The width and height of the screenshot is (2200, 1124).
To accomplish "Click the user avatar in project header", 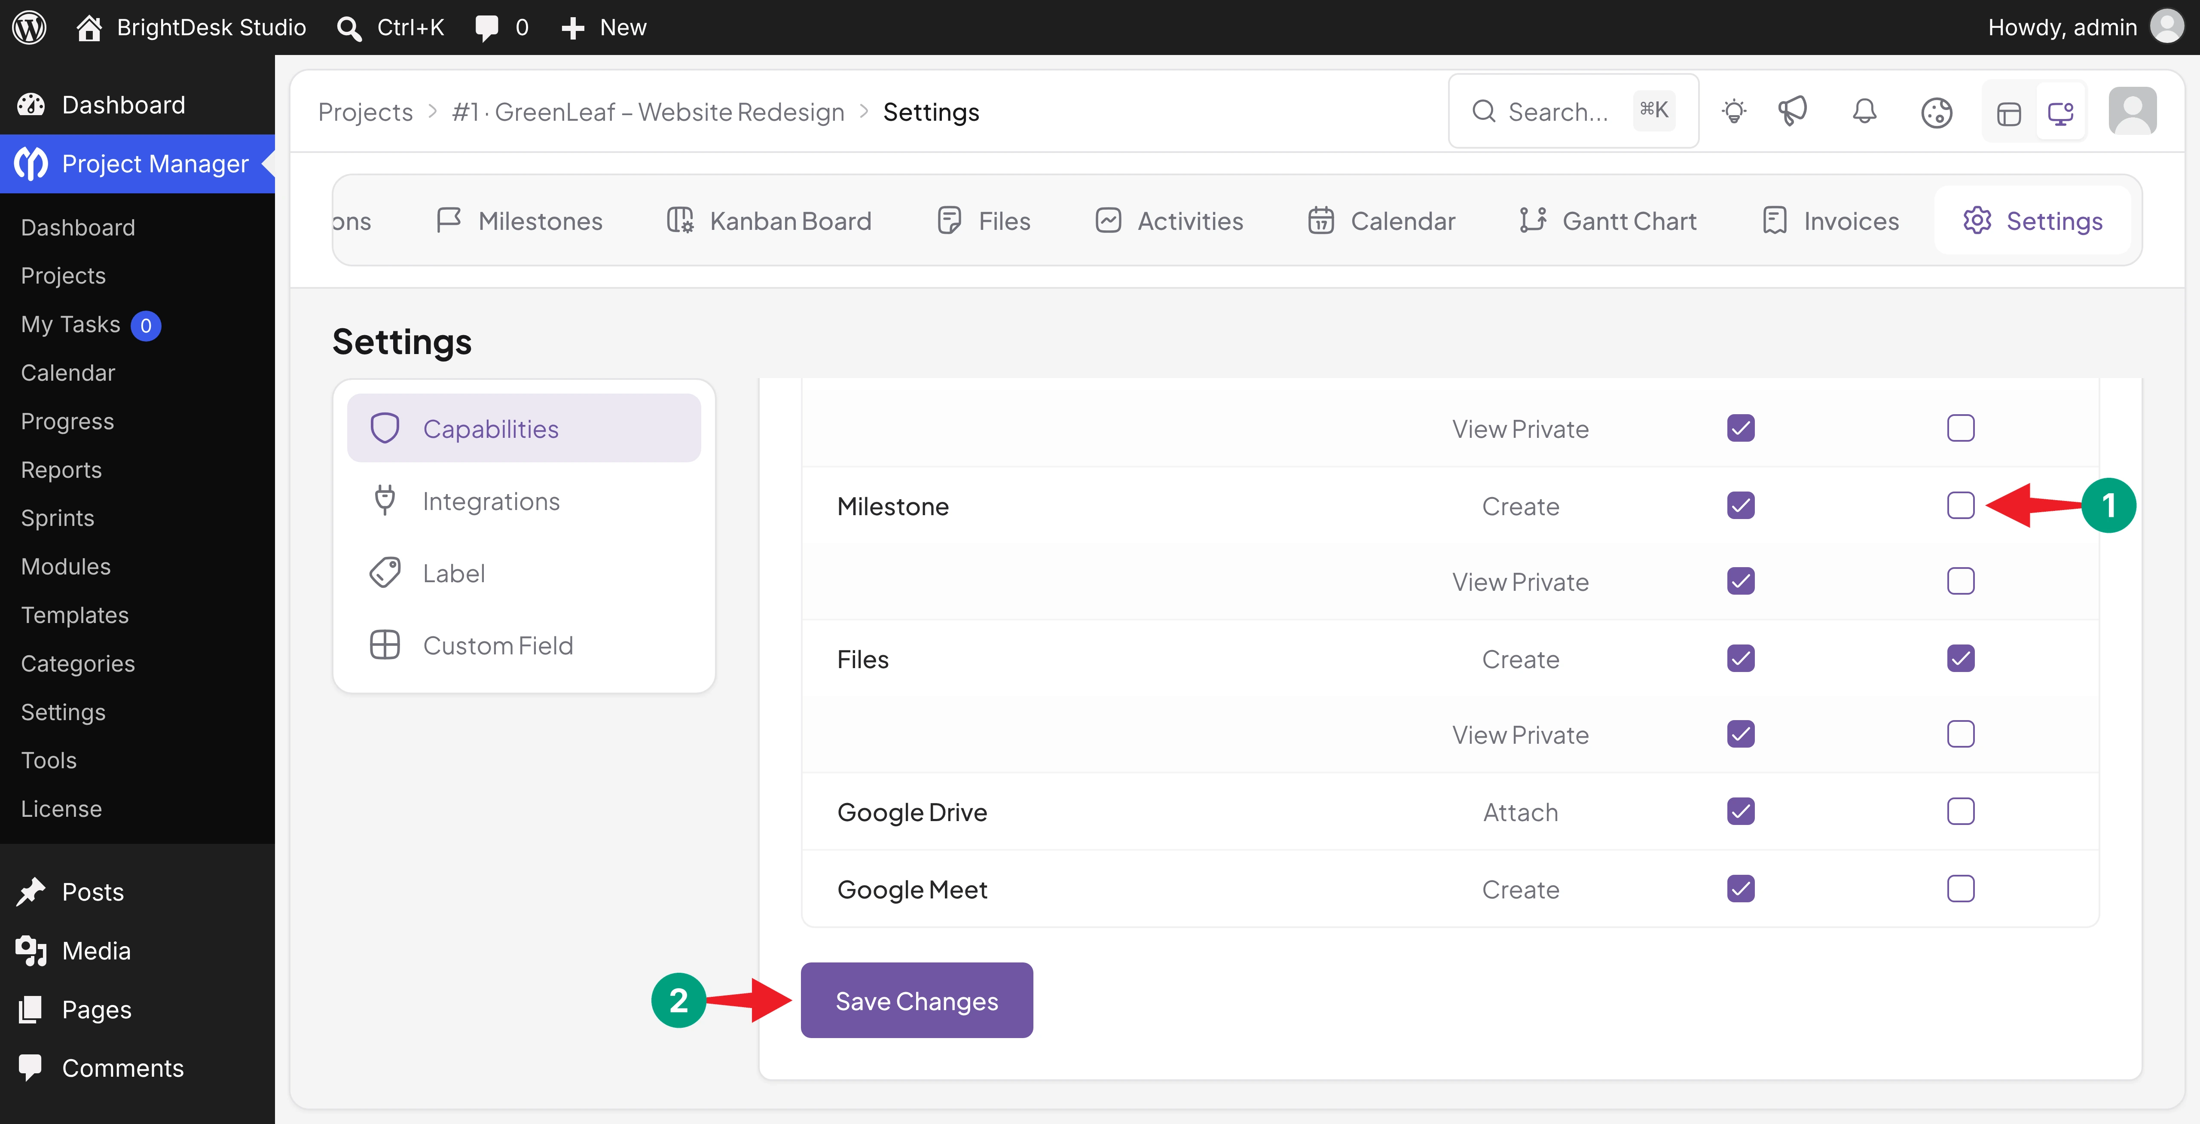I will [x=2133, y=111].
